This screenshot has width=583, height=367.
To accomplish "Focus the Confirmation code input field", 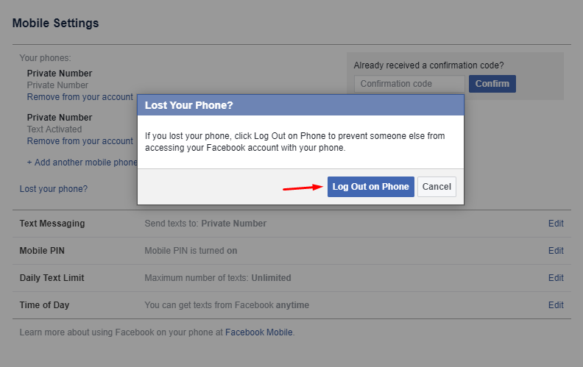I will pos(409,84).
